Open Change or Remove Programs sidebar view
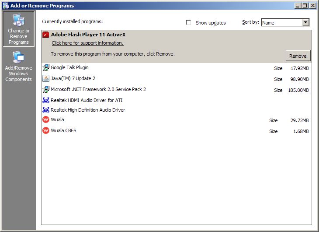 coord(19,29)
